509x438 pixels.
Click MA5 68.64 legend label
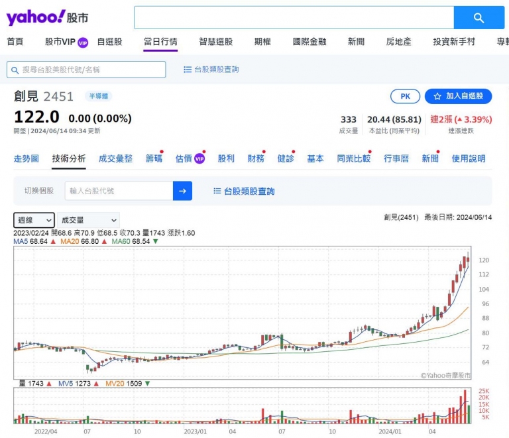point(30,241)
